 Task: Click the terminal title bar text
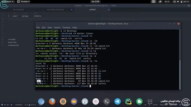pos(108,24)
